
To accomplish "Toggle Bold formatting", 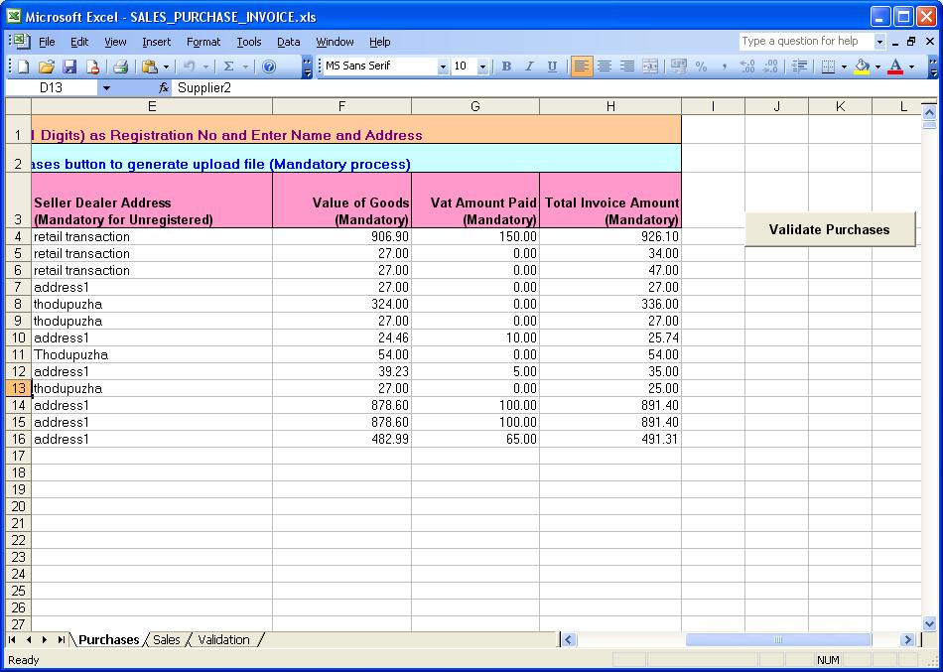I will [x=506, y=67].
